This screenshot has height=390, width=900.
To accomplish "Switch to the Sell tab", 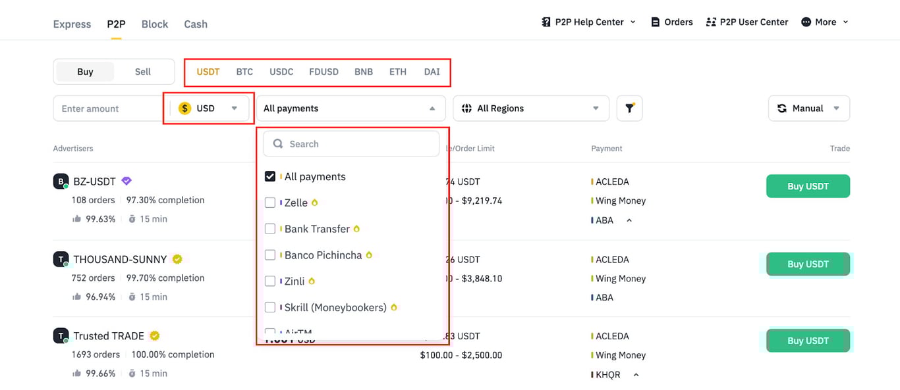I will coord(142,72).
